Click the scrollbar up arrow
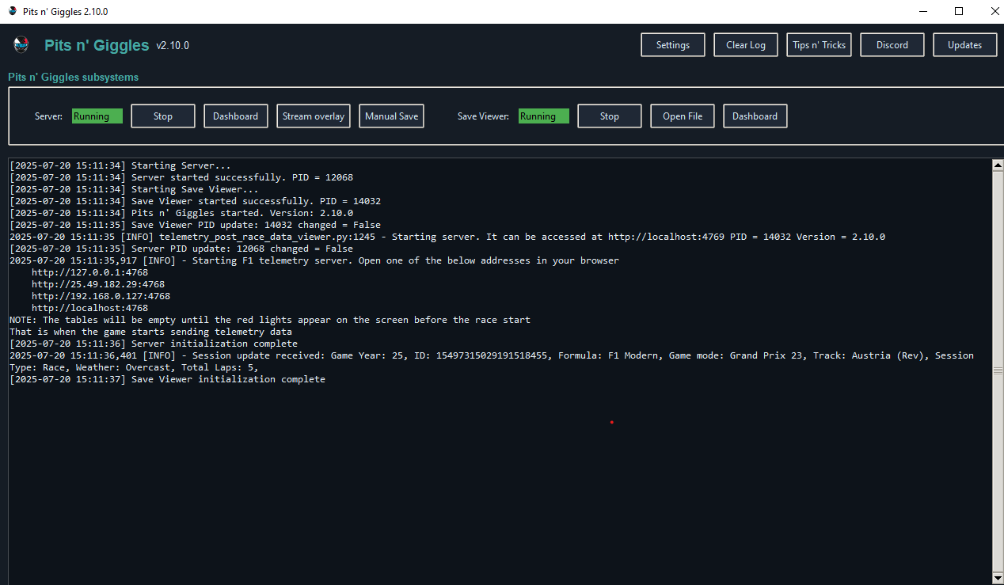The width and height of the screenshot is (1004, 585). (998, 164)
